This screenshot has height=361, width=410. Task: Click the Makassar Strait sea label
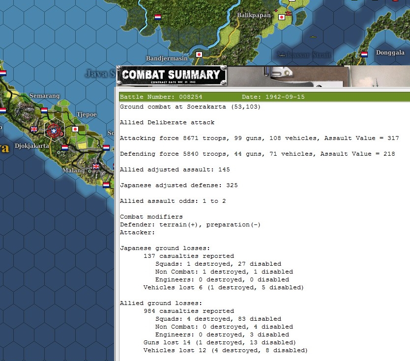pos(304,55)
